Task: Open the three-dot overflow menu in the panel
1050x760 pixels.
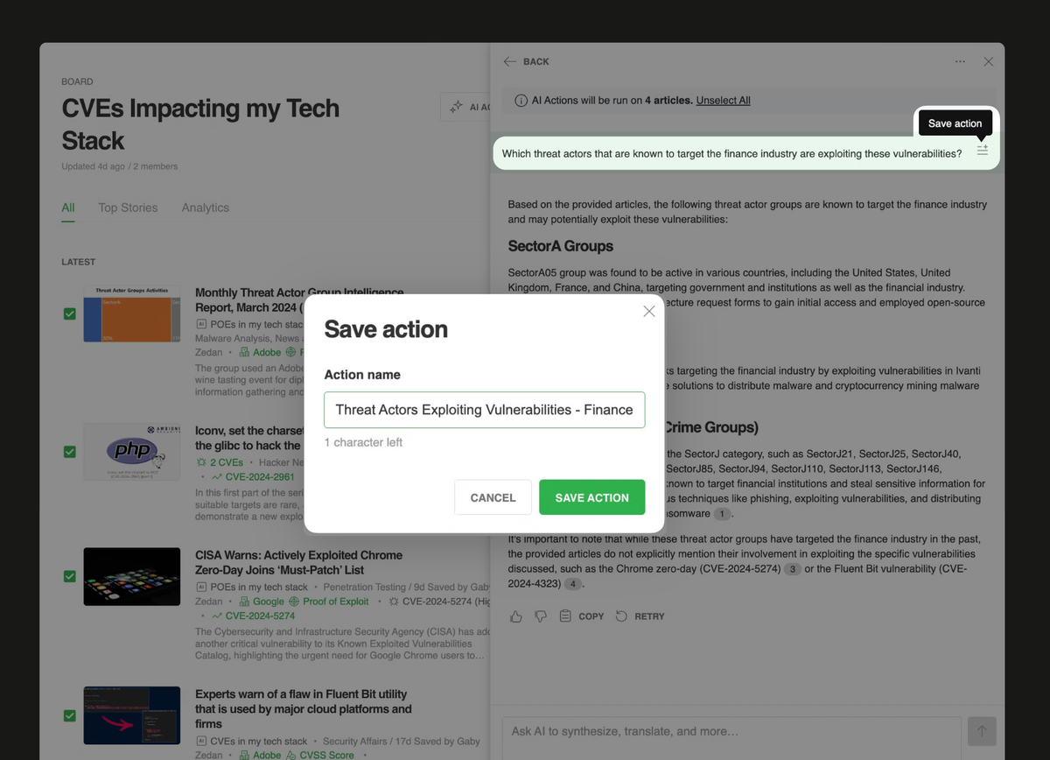Action: pos(960,61)
